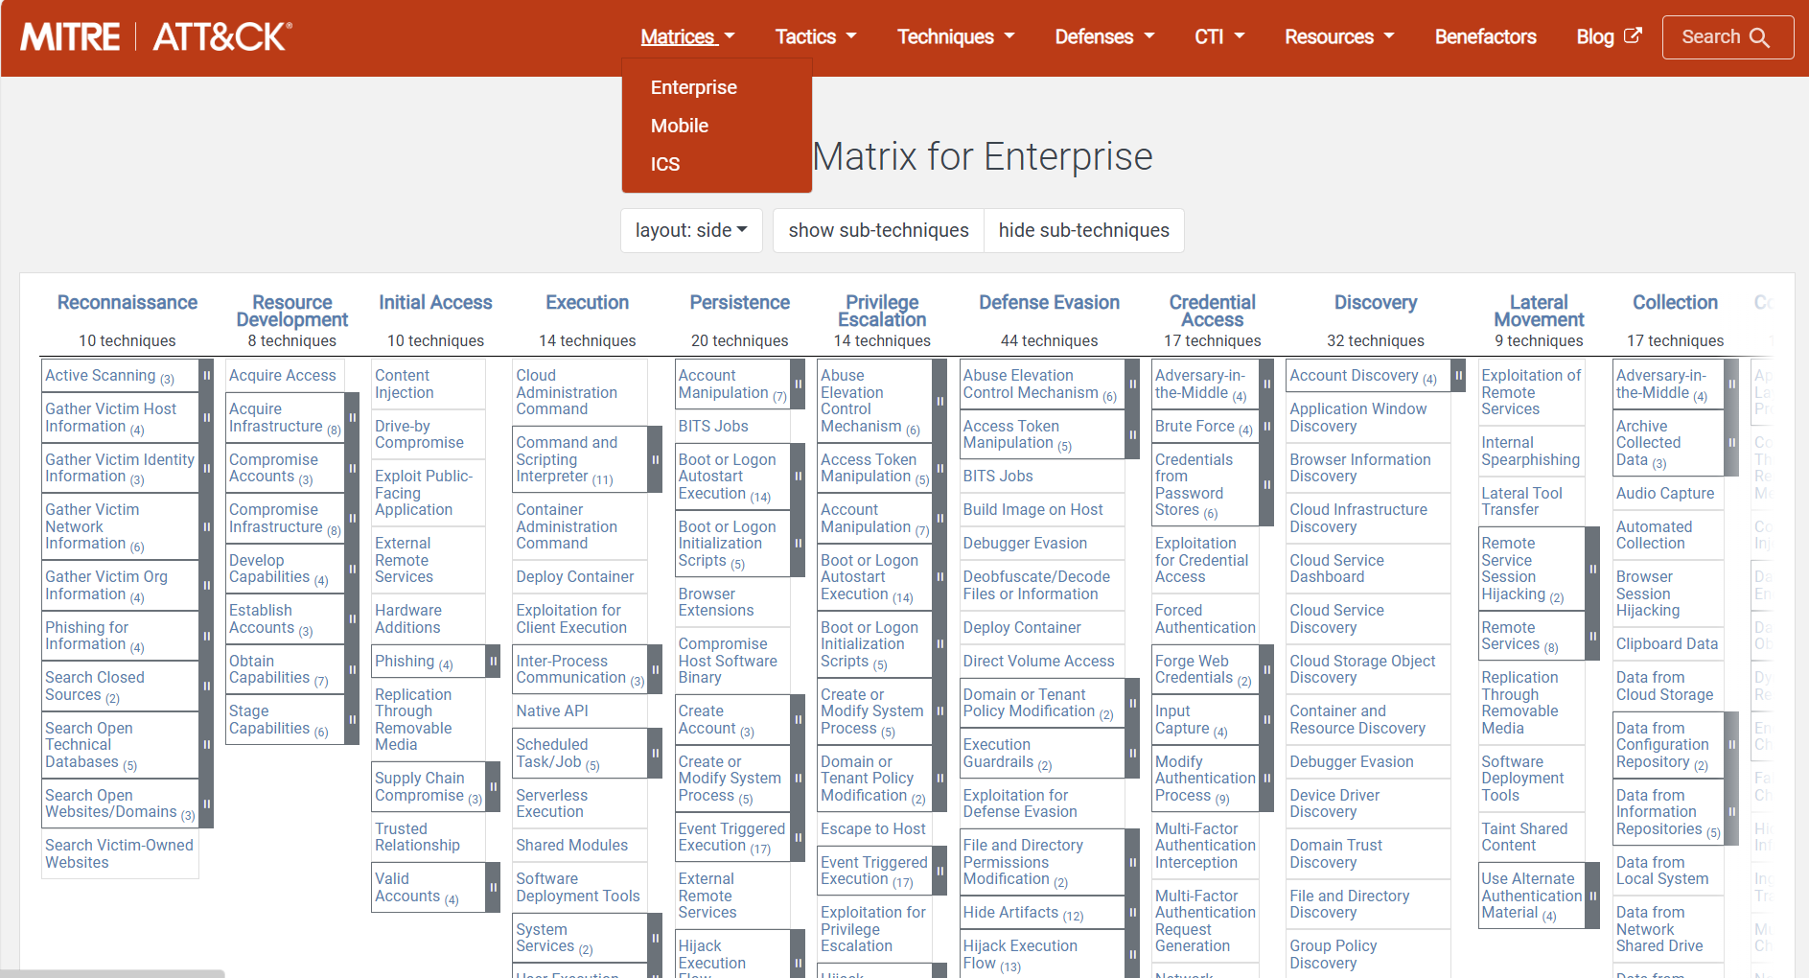Open the Tactics dropdown menu

(815, 37)
